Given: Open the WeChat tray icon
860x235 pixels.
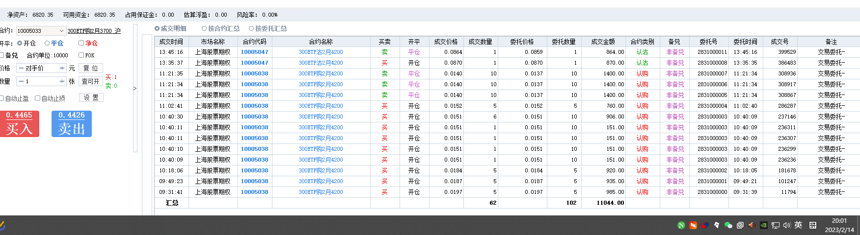Looking at the screenshot, I should click(728, 225).
